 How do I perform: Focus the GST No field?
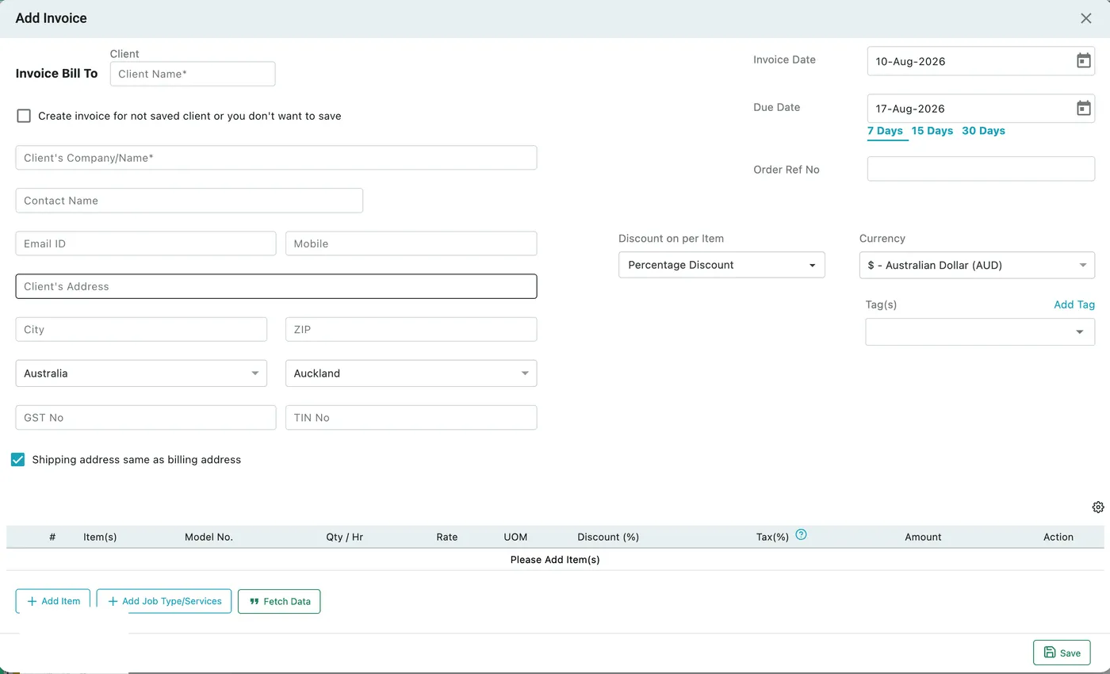coord(146,417)
